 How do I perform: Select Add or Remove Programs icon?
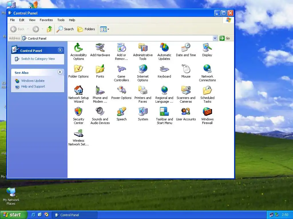[121, 52]
